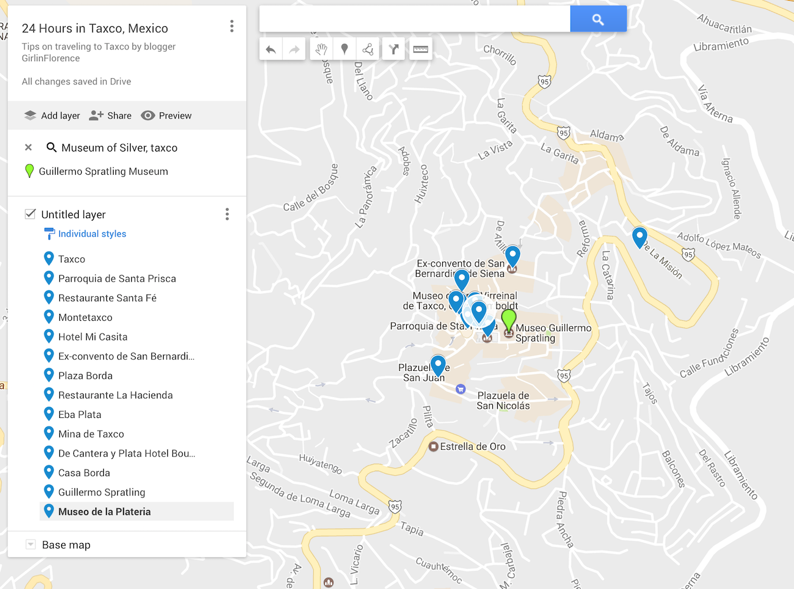Click the green marker at Museo Guillermo Spratling
The image size is (794, 589).
(508, 320)
